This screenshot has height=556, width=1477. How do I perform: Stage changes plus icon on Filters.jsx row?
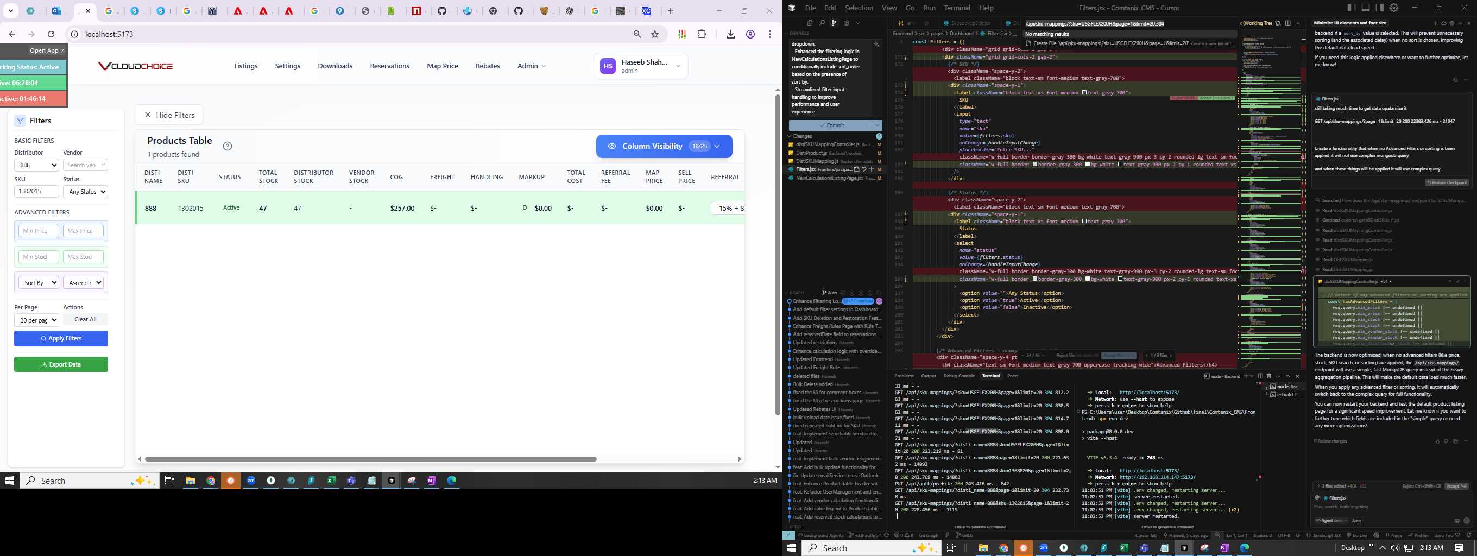[872, 169]
